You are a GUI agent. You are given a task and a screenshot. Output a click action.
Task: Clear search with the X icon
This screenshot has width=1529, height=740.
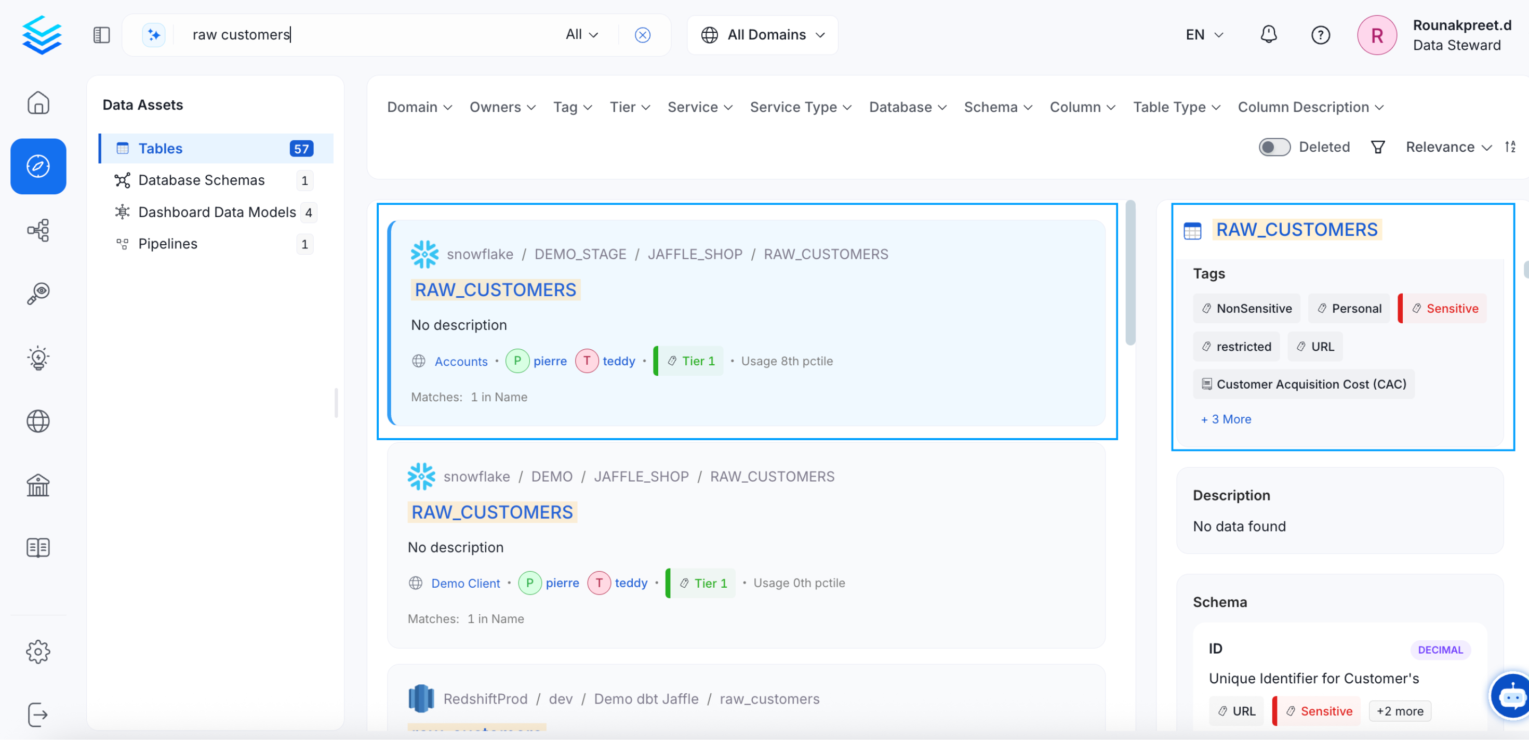click(642, 35)
